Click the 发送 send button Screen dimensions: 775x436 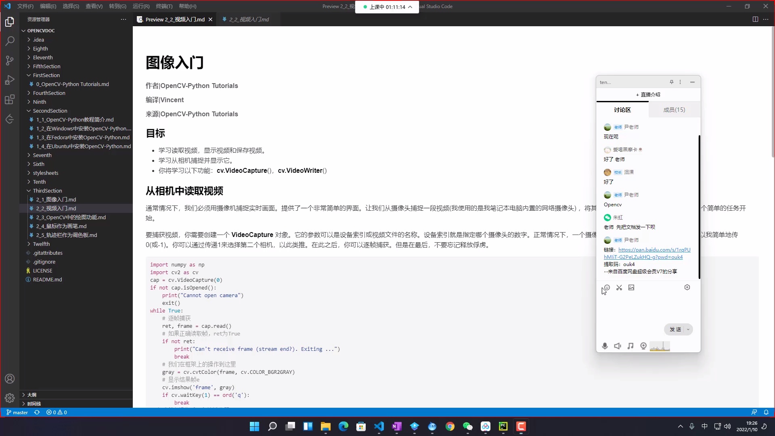click(x=675, y=329)
